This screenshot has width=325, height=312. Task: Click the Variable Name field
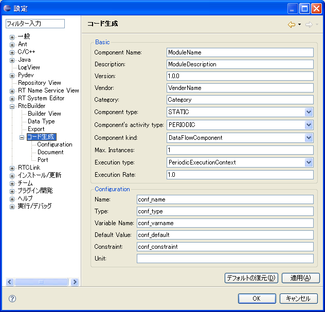click(x=225, y=223)
